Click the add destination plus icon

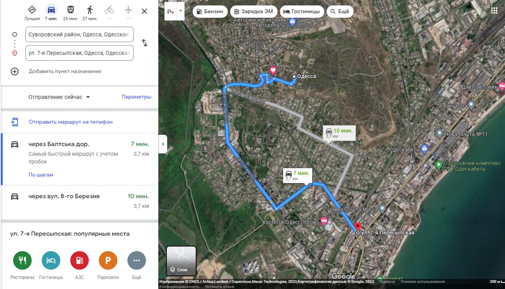[x=14, y=71]
